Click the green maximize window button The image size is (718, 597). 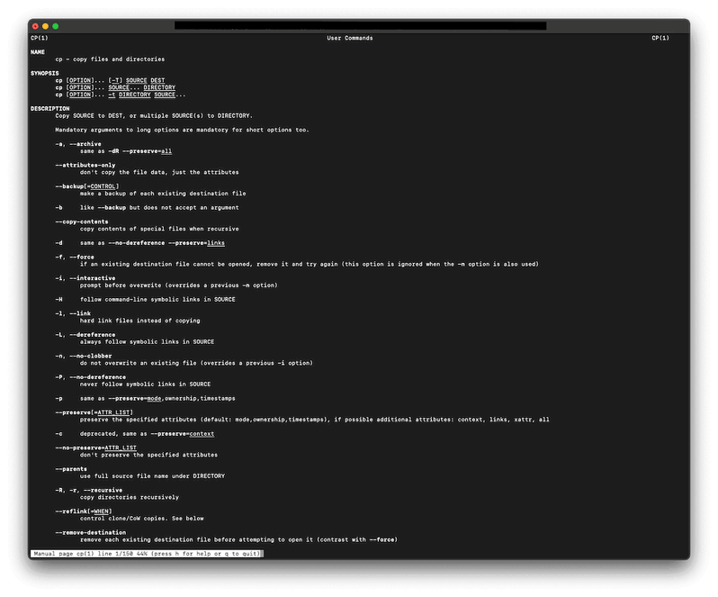55,26
